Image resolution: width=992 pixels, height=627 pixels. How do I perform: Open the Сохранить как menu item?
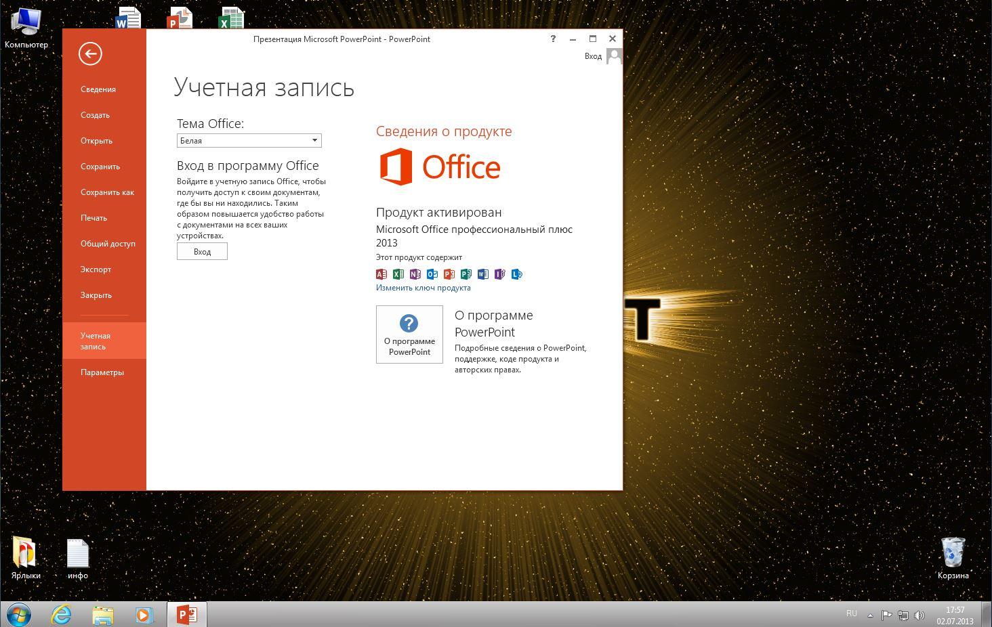(107, 192)
